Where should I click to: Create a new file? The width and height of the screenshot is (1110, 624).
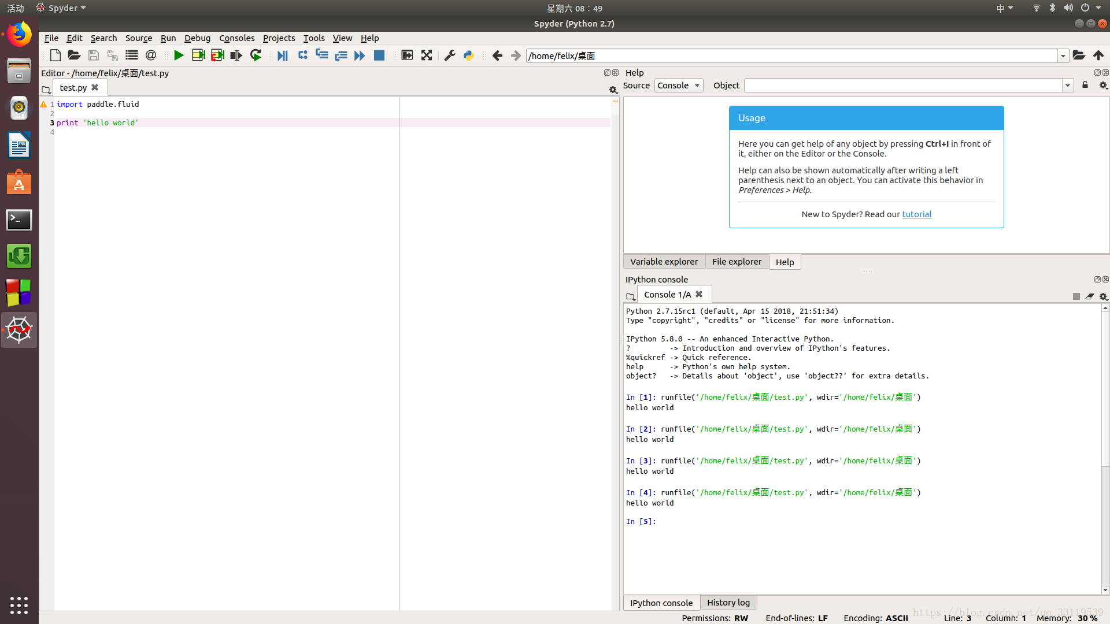point(55,55)
